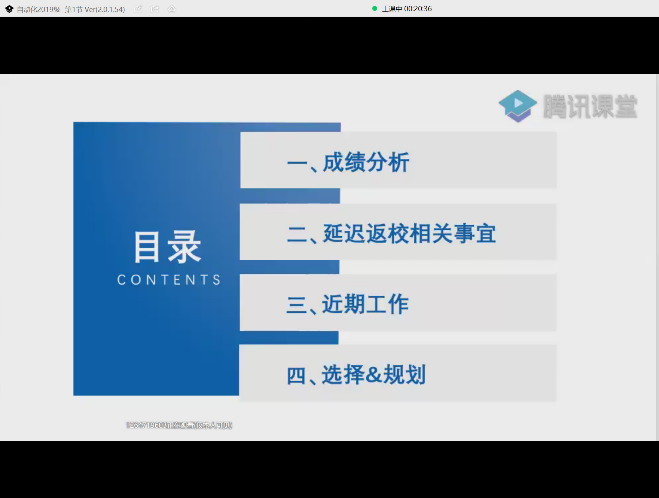The image size is (659, 498).
Task: Click the edit note icon in title bar
Action: point(138,9)
